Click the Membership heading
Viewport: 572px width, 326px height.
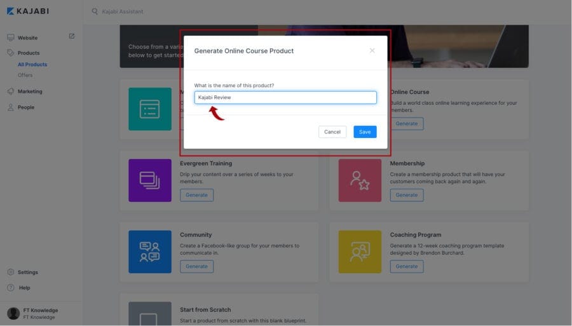tap(407, 163)
